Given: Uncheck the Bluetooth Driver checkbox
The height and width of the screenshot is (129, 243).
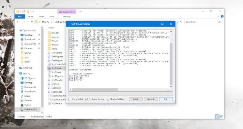Looking at the screenshot, I should pyautogui.click(x=108, y=99).
